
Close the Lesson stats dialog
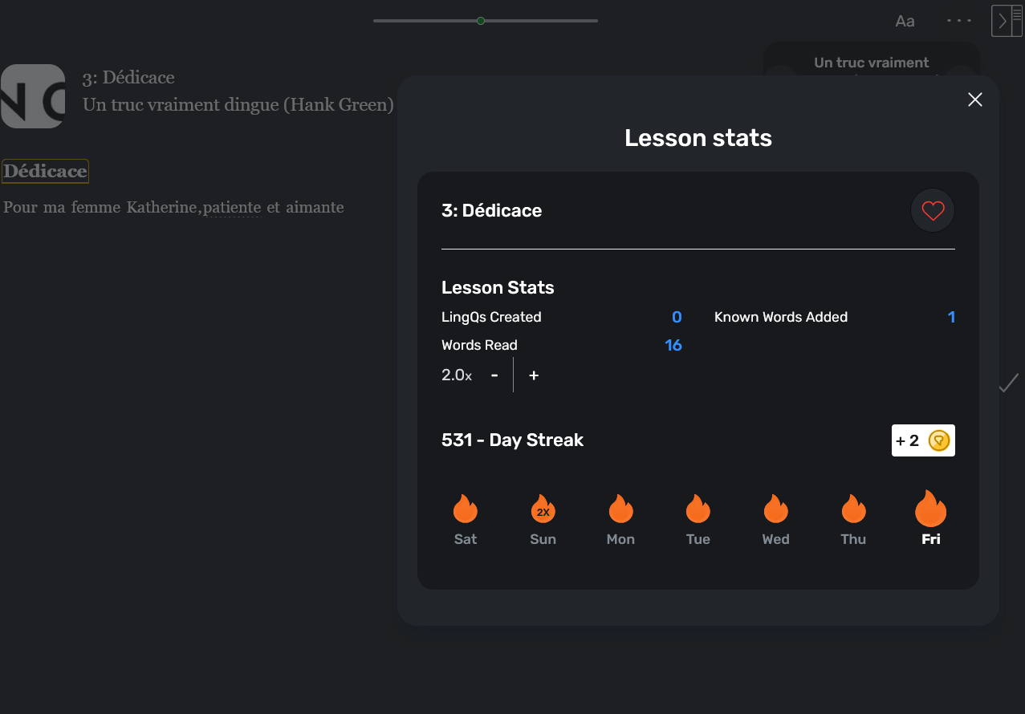(x=975, y=99)
